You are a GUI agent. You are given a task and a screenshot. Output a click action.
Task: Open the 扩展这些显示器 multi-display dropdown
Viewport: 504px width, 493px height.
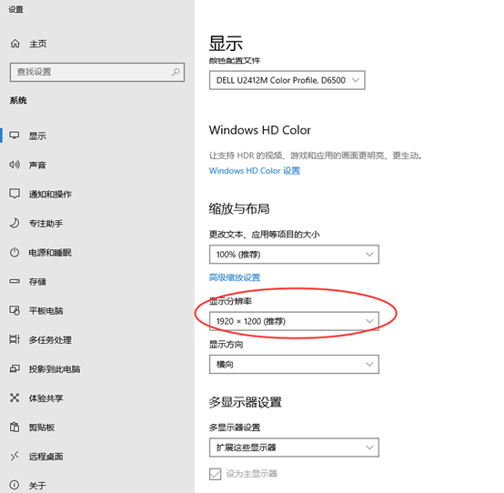coord(294,448)
